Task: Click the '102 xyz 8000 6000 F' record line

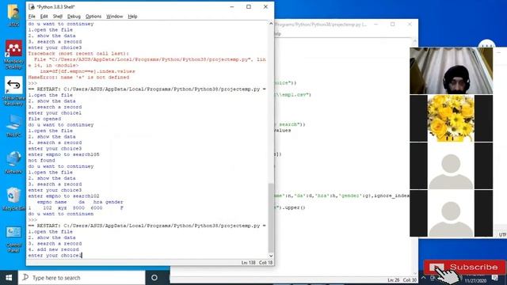Action: point(76,207)
